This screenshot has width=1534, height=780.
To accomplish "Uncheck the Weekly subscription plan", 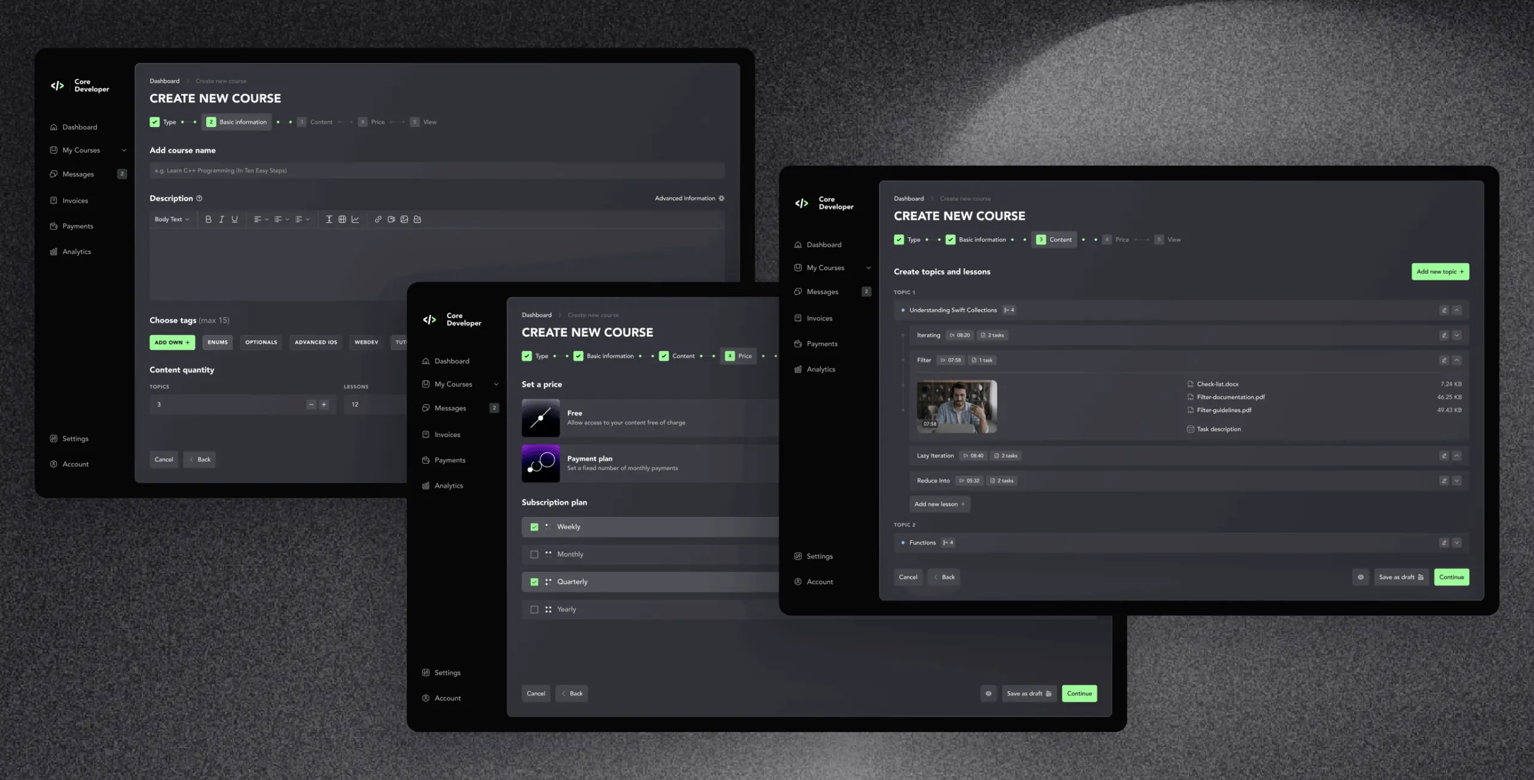I will 534,527.
